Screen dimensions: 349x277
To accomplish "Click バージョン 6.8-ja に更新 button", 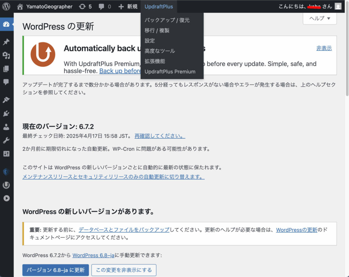I will [56, 270].
